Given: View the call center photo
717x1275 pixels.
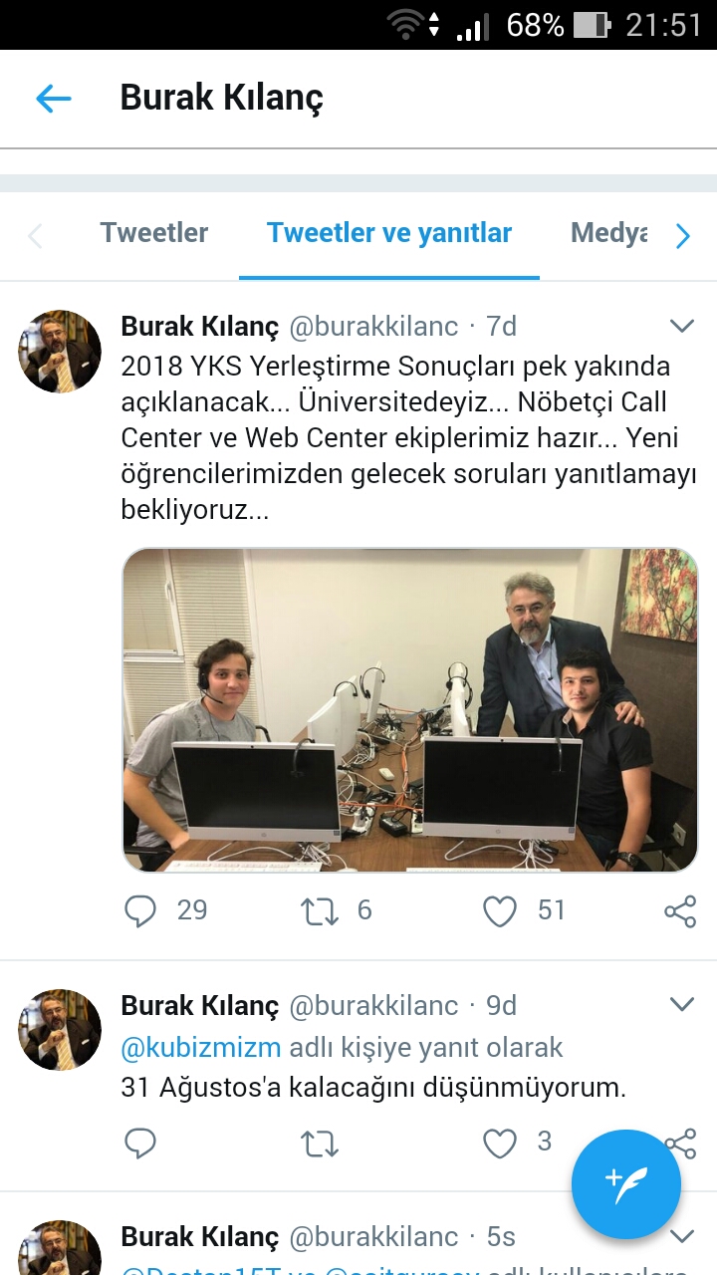Looking at the screenshot, I should (x=410, y=709).
